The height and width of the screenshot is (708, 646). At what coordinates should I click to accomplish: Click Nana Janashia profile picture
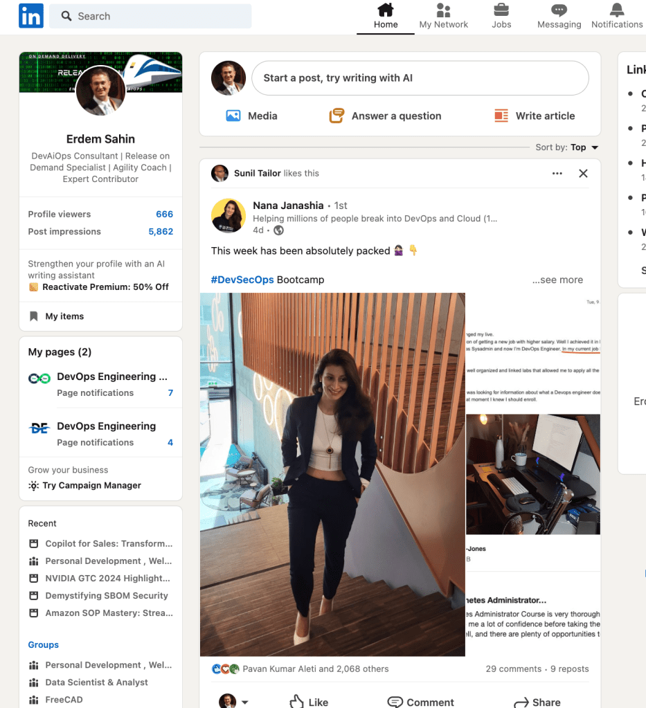228,216
